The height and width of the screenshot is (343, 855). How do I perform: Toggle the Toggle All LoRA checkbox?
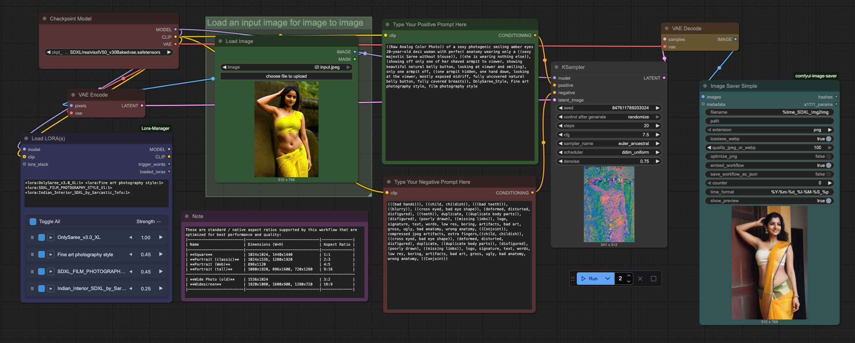point(33,222)
